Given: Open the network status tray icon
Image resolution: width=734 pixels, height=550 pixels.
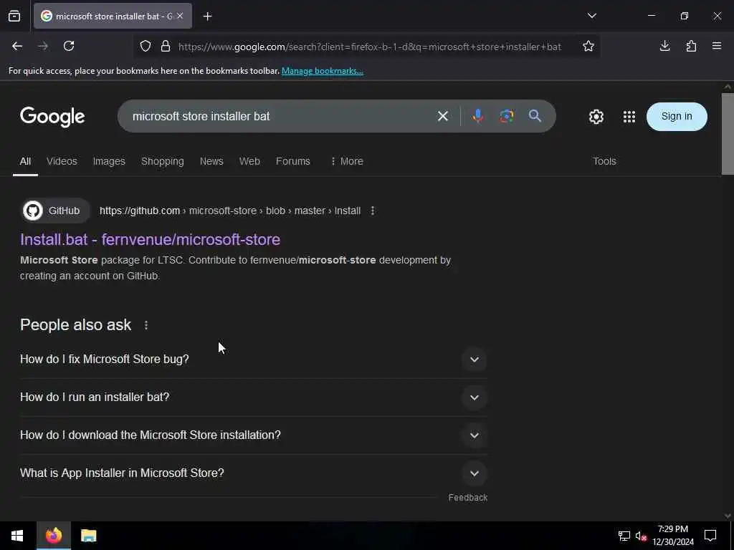Looking at the screenshot, I should click(624, 536).
